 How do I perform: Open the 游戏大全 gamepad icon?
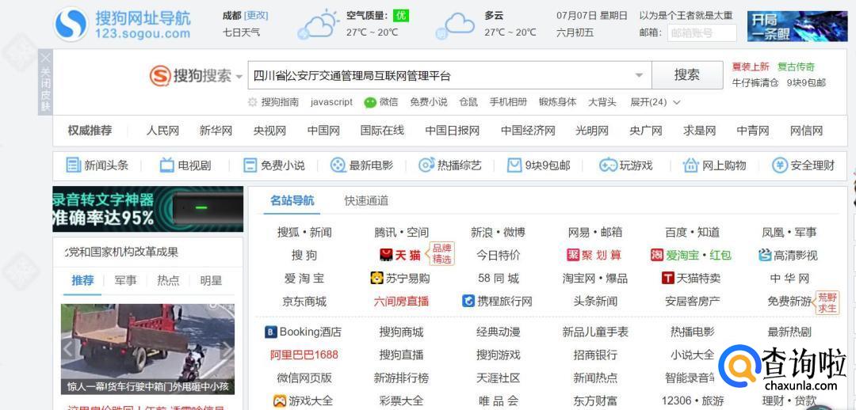(x=280, y=401)
